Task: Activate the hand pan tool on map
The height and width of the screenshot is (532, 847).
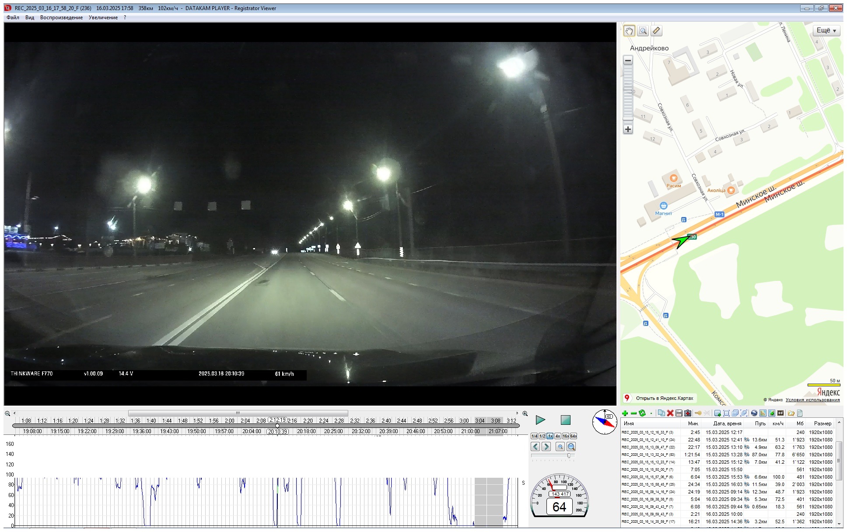Action: tap(629, 31)
